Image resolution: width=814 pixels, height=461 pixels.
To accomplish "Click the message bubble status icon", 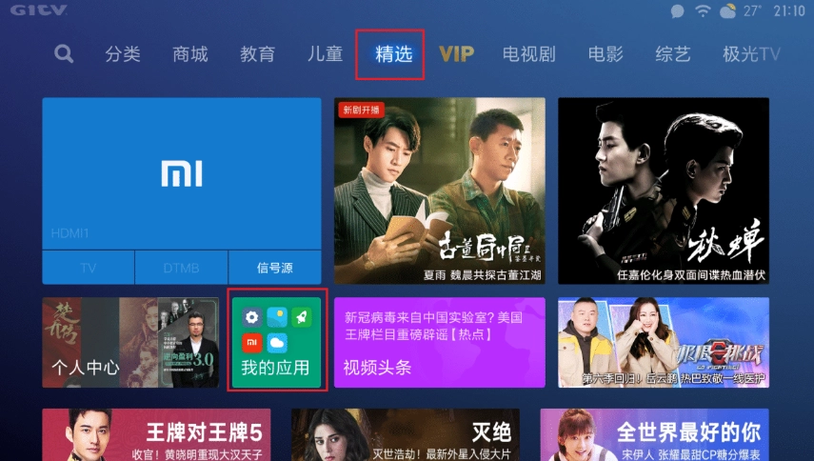I will click(x=678, y=10).
